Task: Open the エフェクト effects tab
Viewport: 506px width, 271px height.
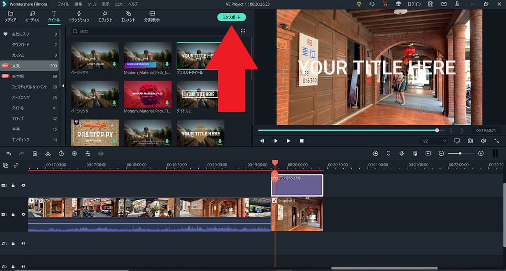Action: click(x=105, y=17)
